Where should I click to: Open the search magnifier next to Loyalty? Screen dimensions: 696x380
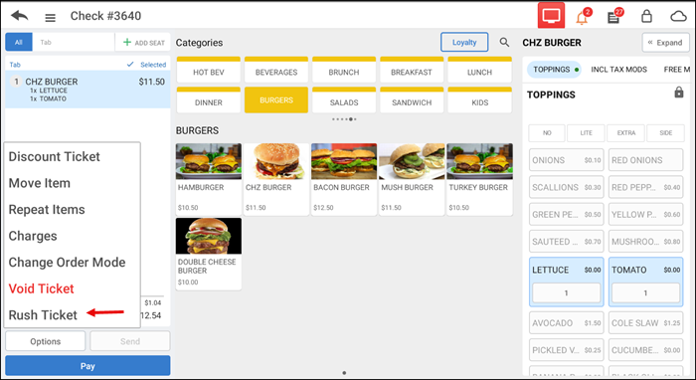[504, 42]
